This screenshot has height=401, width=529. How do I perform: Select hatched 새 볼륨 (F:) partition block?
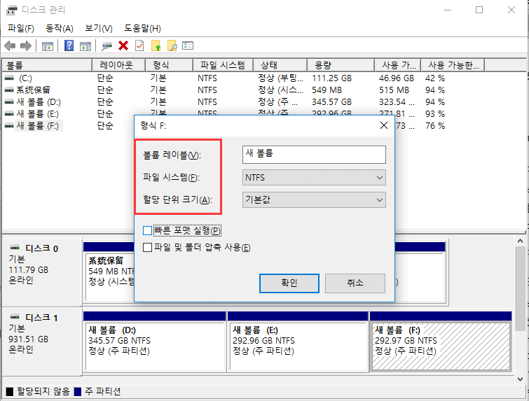tap(441, 346)
